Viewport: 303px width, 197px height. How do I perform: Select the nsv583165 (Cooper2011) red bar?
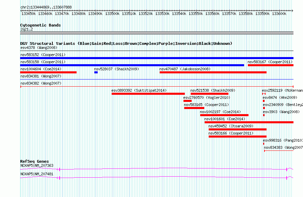(x=194, y=108)
